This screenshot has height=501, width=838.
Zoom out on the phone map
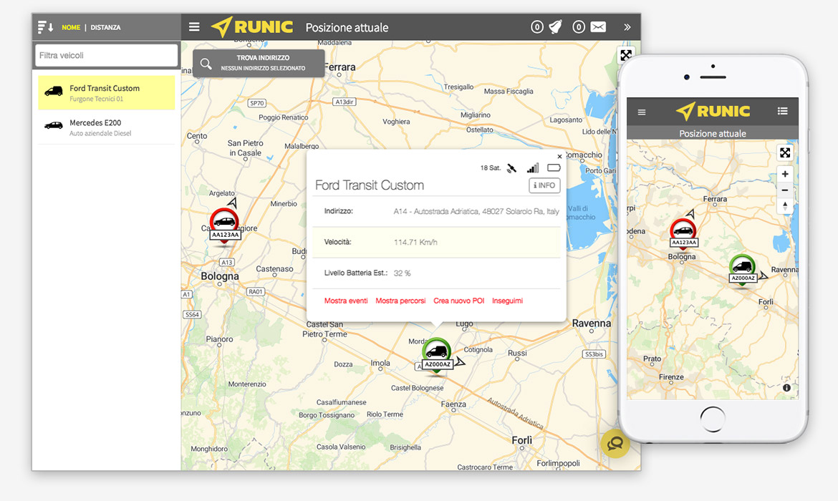784,190
